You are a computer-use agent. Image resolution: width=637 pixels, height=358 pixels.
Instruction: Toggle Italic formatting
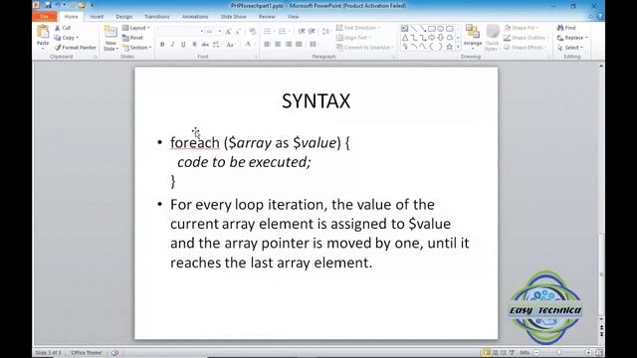tap(172, 44)
